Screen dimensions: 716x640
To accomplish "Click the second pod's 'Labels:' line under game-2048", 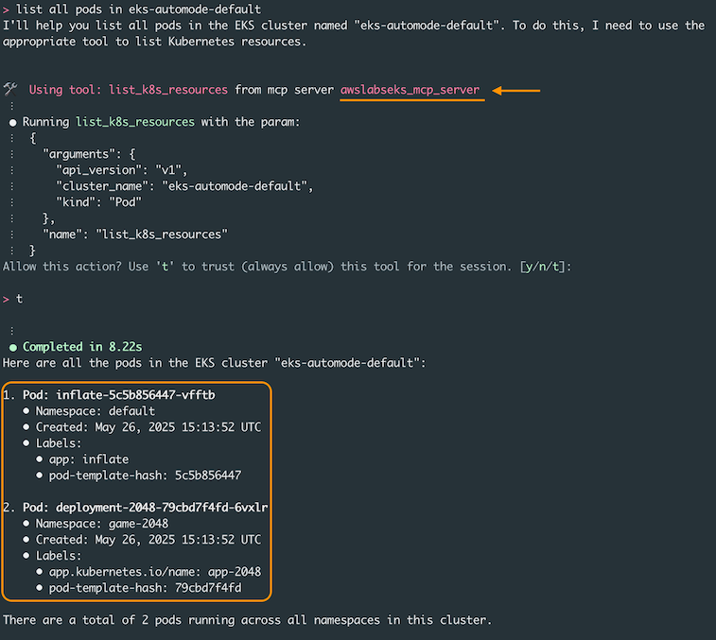I will coord(59,556).
